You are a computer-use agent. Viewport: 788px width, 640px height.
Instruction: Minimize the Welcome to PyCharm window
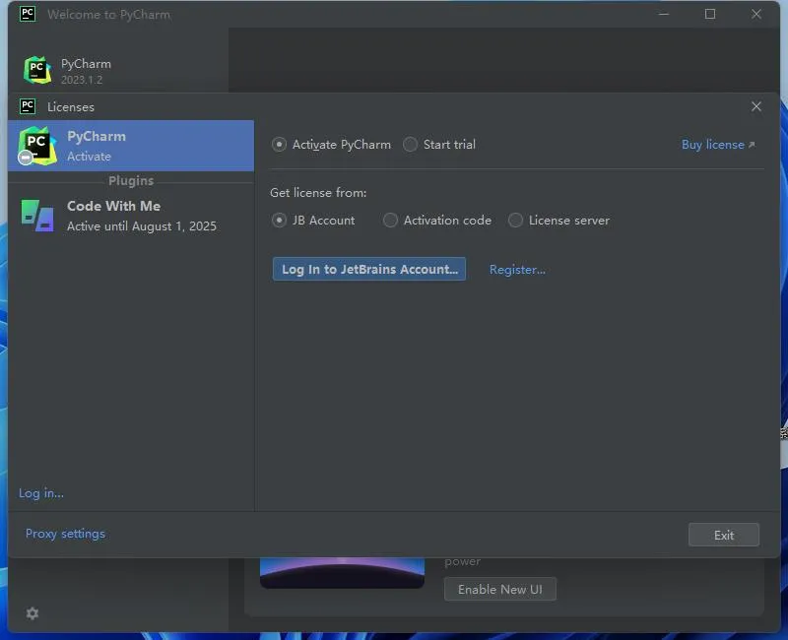[x=664, y=14]
